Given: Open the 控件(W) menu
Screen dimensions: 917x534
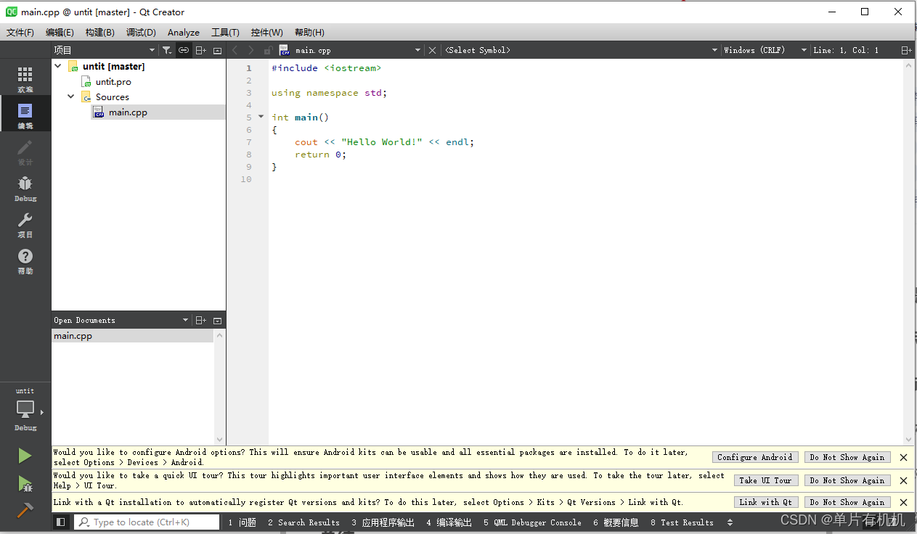Looking at the screenshot, I should (x=266, y=32).
